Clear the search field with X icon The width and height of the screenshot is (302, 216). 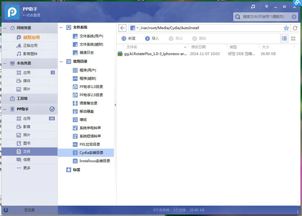[294, 17]
